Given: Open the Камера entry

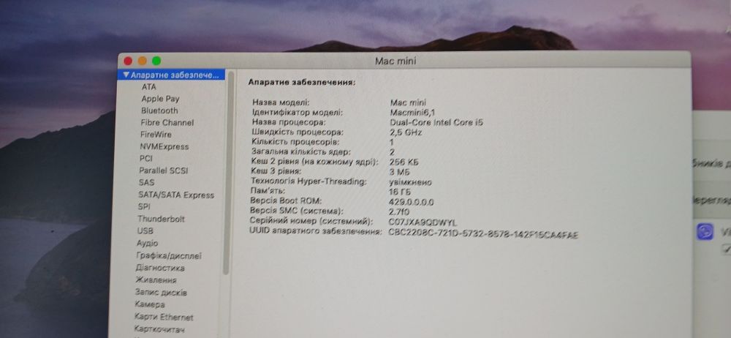Looking at the screenshot, I should 149,304.
